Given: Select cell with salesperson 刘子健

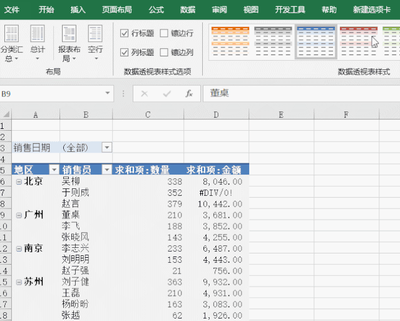Looking at the screenshot, I should [86, 282].
